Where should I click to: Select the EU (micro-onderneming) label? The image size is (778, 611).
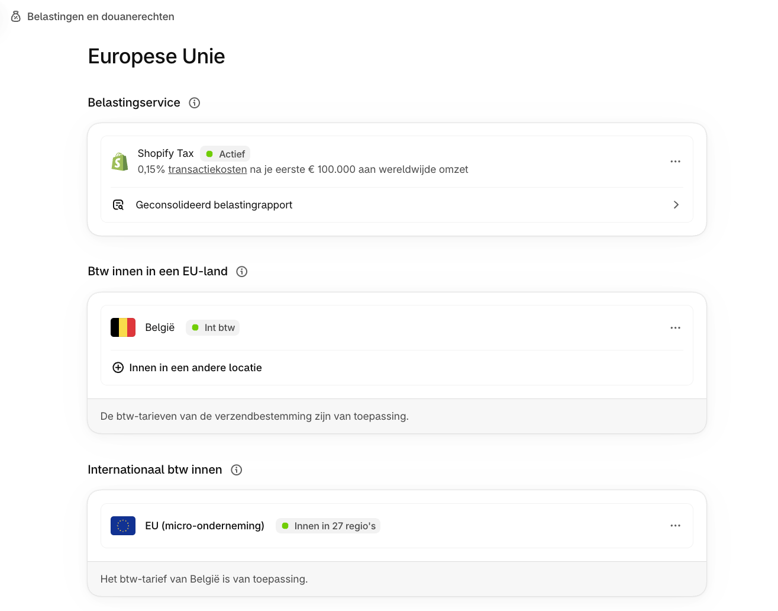[205, 526]
